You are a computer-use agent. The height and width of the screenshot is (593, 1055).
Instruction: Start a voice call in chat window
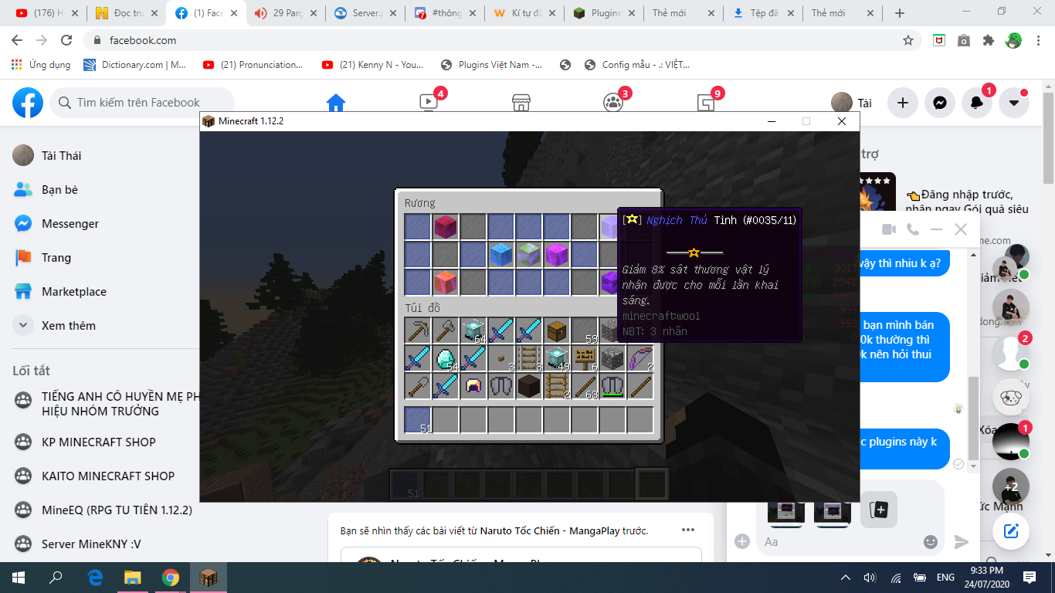coord(913,229)
